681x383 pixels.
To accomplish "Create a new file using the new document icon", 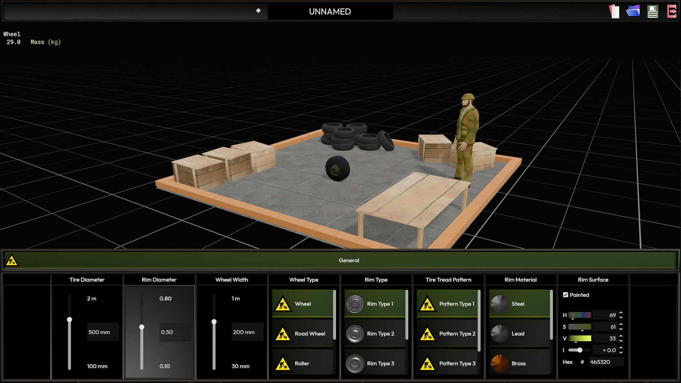I will (614, 11).
